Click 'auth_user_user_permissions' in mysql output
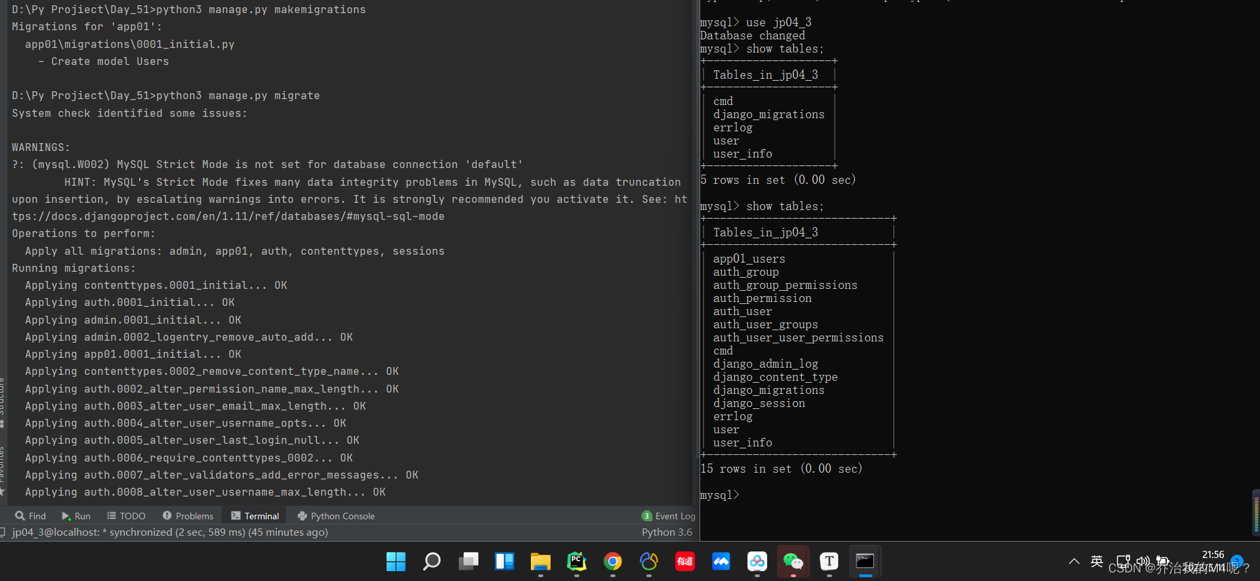Viewport: 1260px width, 581px height. click(799, 337)
